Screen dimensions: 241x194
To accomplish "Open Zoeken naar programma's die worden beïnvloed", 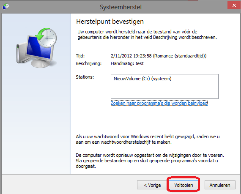I will pyautogui.click(x=159, y=103).
